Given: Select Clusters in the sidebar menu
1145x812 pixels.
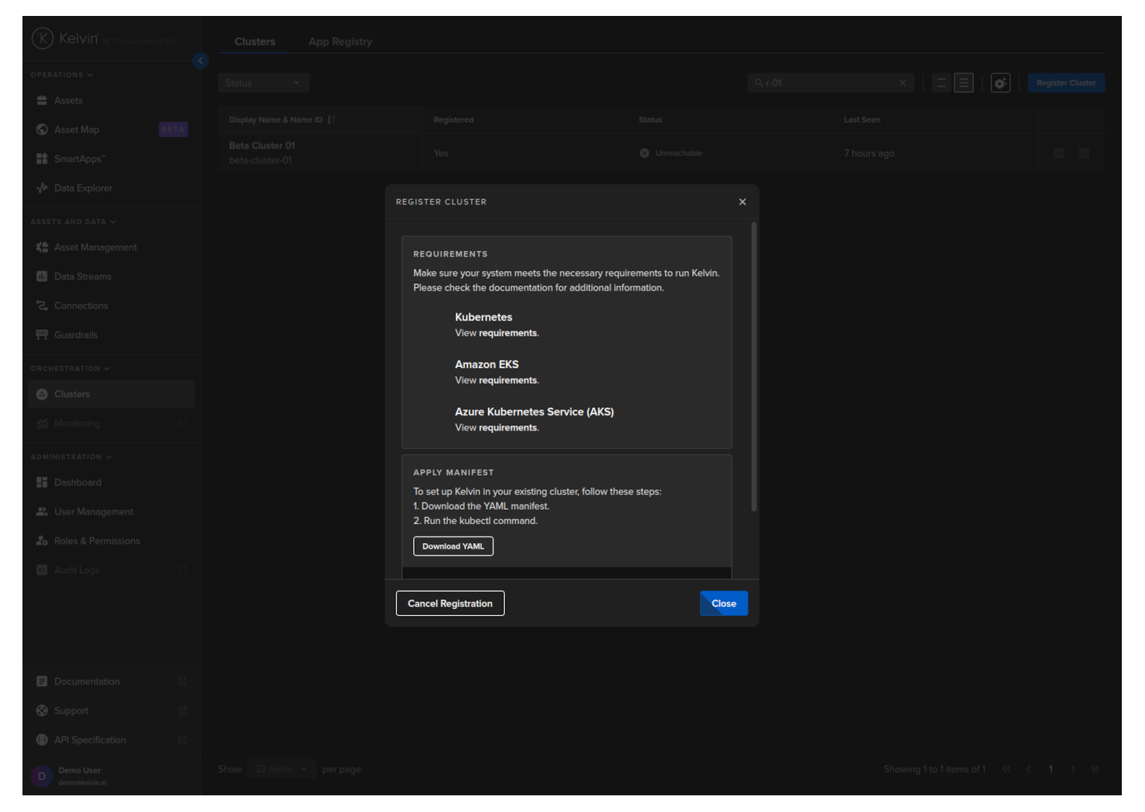Looking at the screenshot, I should coord(72,394).
